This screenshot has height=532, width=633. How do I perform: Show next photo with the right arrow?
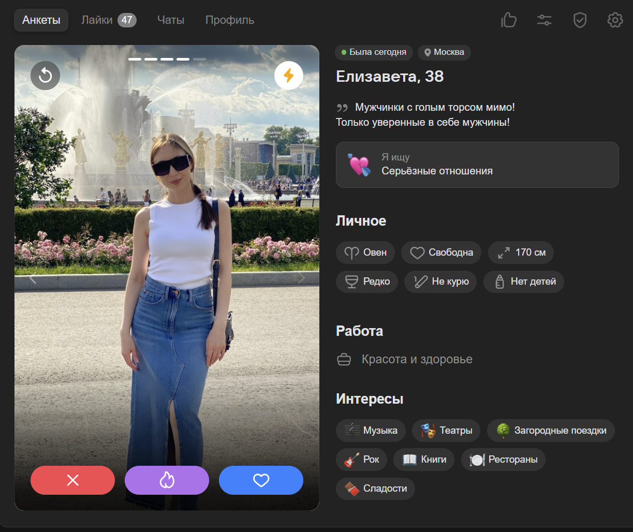[302, 278]
